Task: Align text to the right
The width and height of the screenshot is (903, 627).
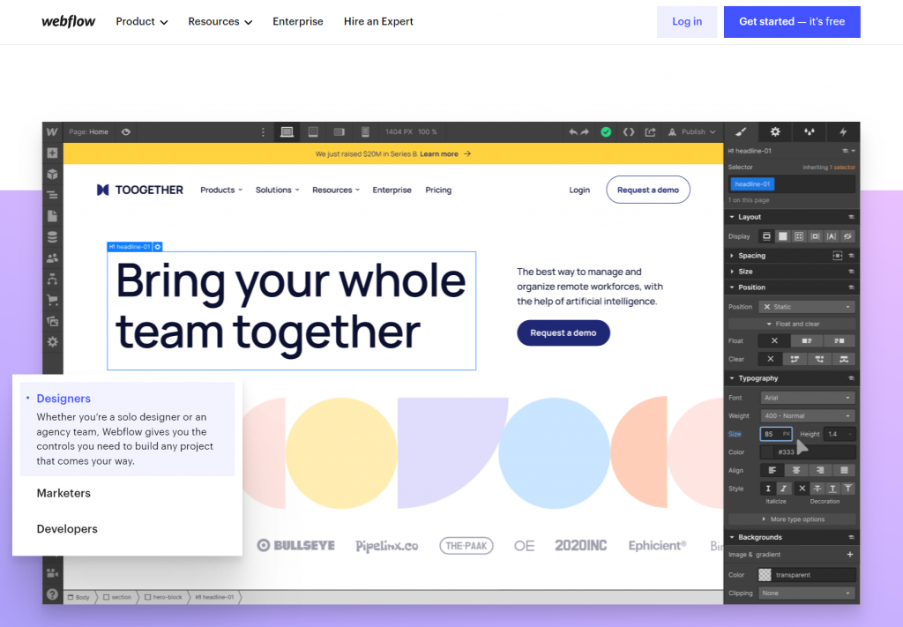Action: [x=820, y=470]
